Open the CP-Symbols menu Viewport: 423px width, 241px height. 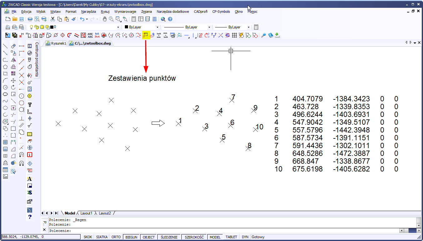(x=221, y=12)
